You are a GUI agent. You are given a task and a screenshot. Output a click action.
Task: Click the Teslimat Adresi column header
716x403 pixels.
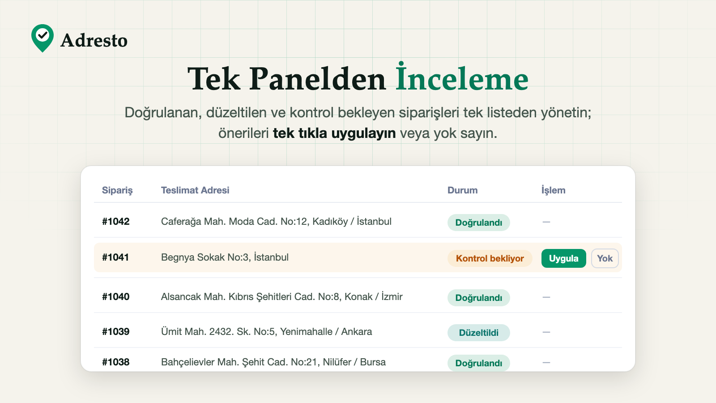(x=195, y=190)
